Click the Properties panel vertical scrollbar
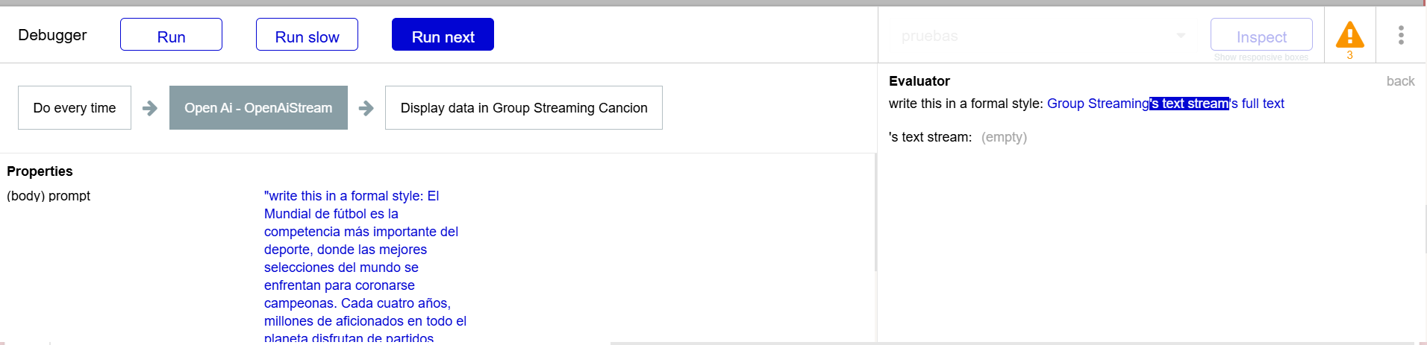Viewport: 1427px width, 345px height. 875,216
